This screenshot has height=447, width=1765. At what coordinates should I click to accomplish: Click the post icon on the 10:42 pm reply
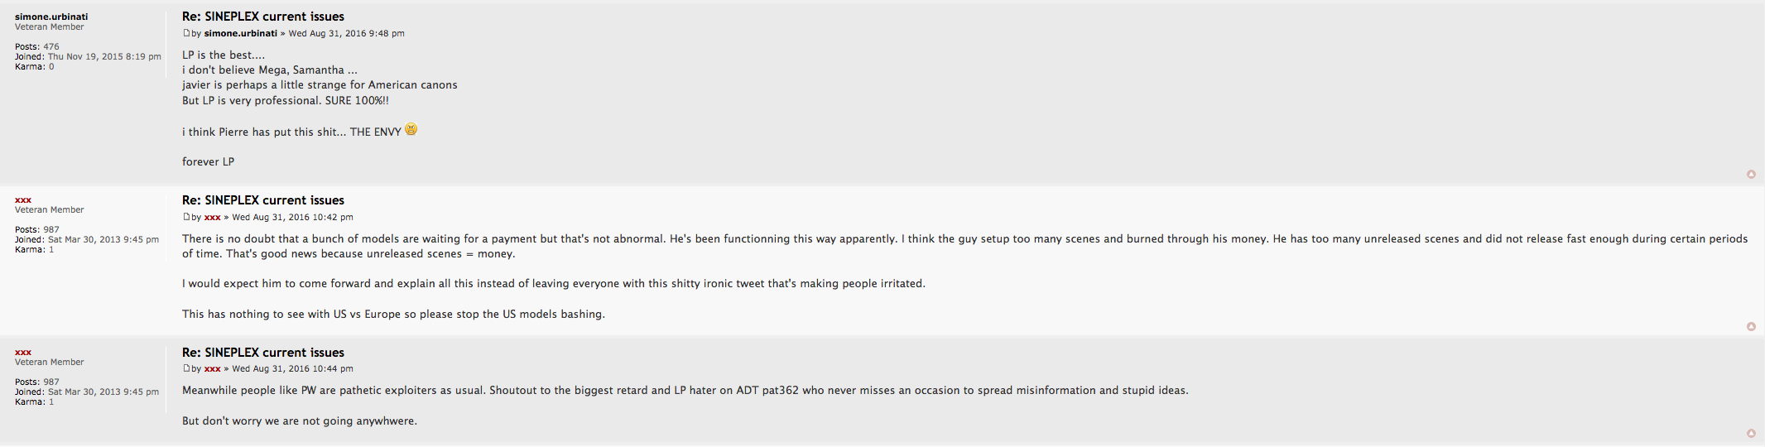tap(186, 217)
